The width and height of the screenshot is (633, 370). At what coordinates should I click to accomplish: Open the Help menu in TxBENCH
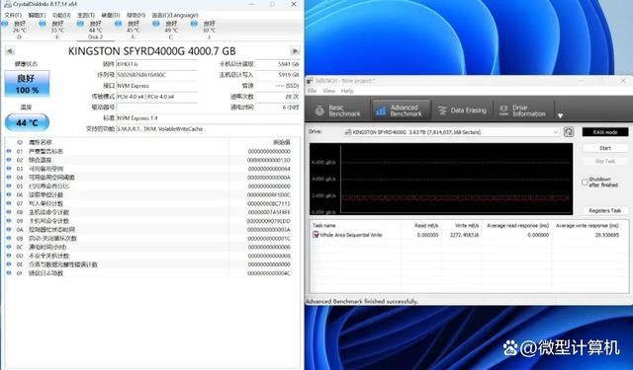(x=347, y=91)
